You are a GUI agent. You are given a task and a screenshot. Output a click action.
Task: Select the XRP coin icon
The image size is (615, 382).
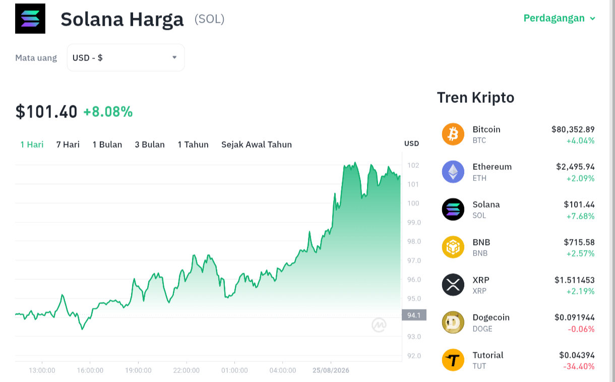[x=453, y=285]
